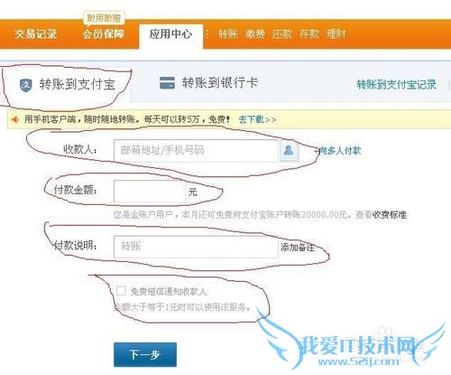Select the 应用中心 tab
The width and height of the screenshot is (451, 375).
(170, 34)
